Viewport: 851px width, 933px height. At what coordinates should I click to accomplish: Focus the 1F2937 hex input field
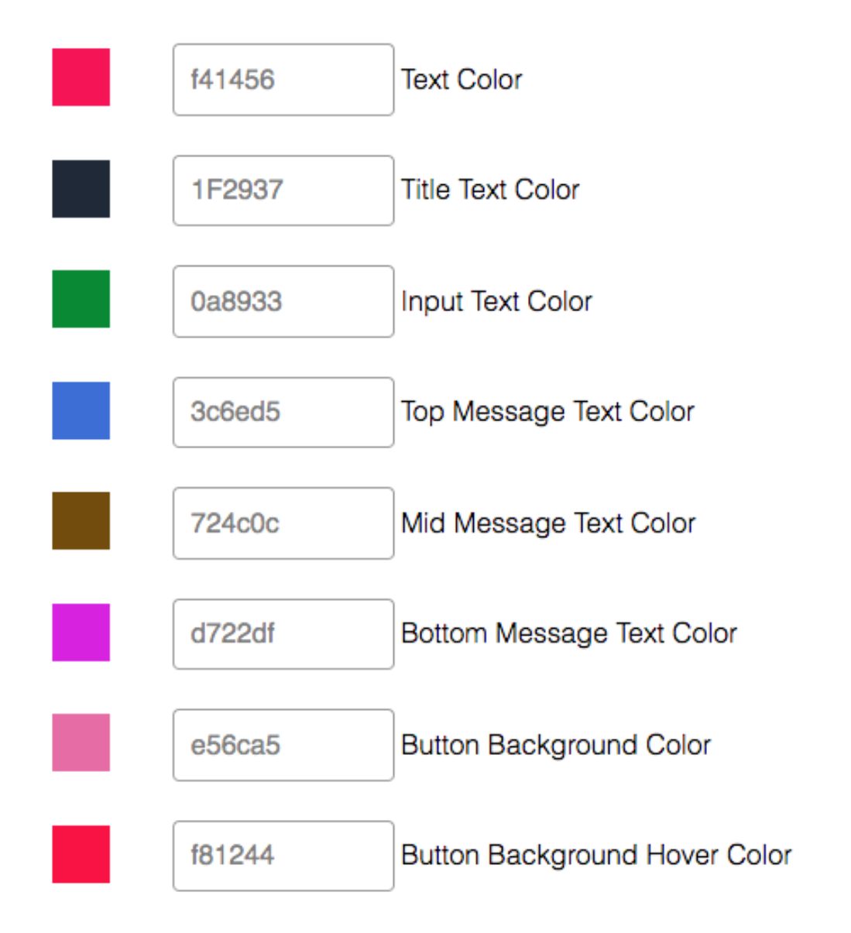coord(283,190)
